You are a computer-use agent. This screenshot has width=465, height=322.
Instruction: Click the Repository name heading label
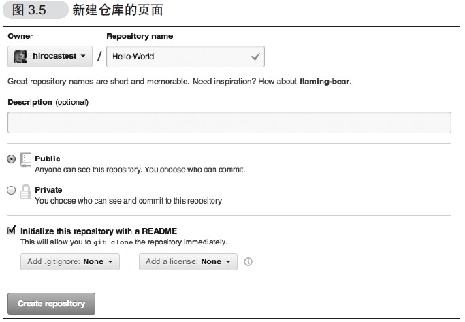(140, 36)
